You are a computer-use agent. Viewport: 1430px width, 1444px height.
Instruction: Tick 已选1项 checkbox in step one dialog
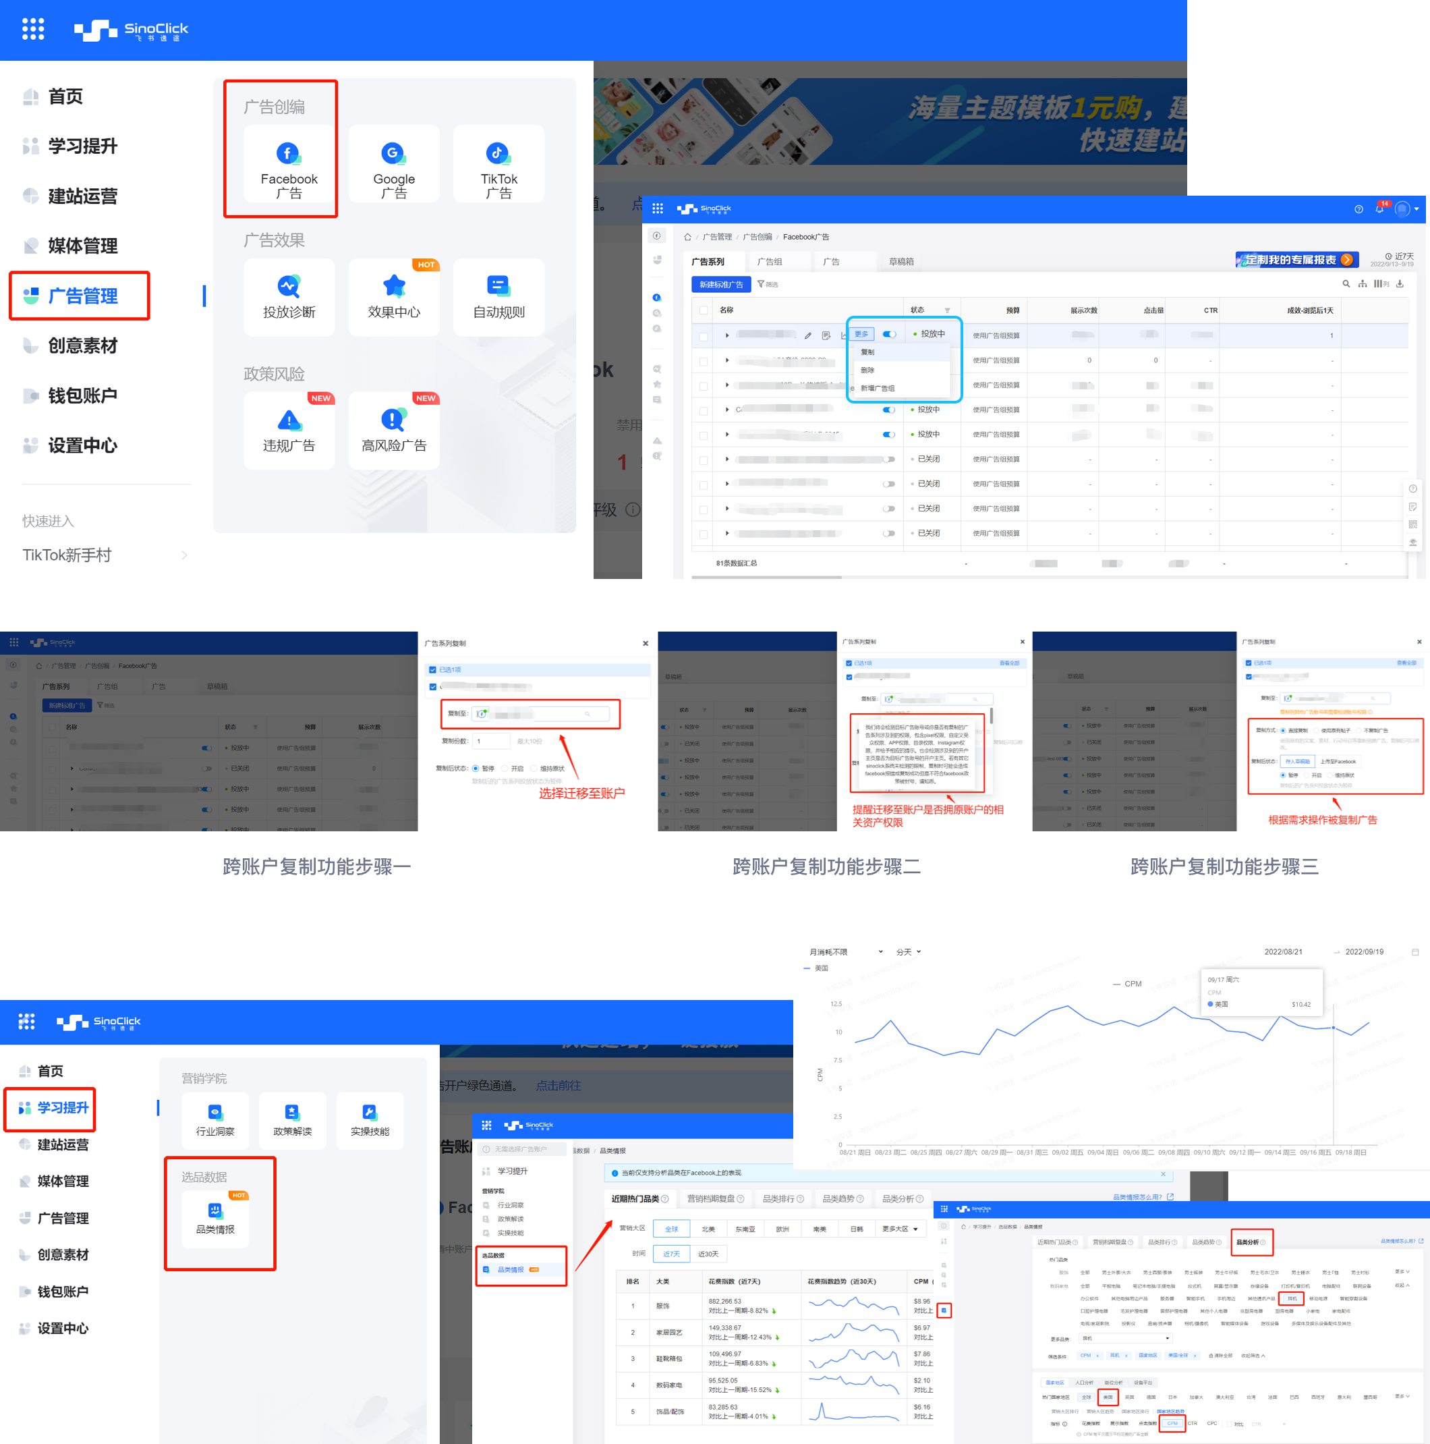pyautogui.click(x=432, y=669)
